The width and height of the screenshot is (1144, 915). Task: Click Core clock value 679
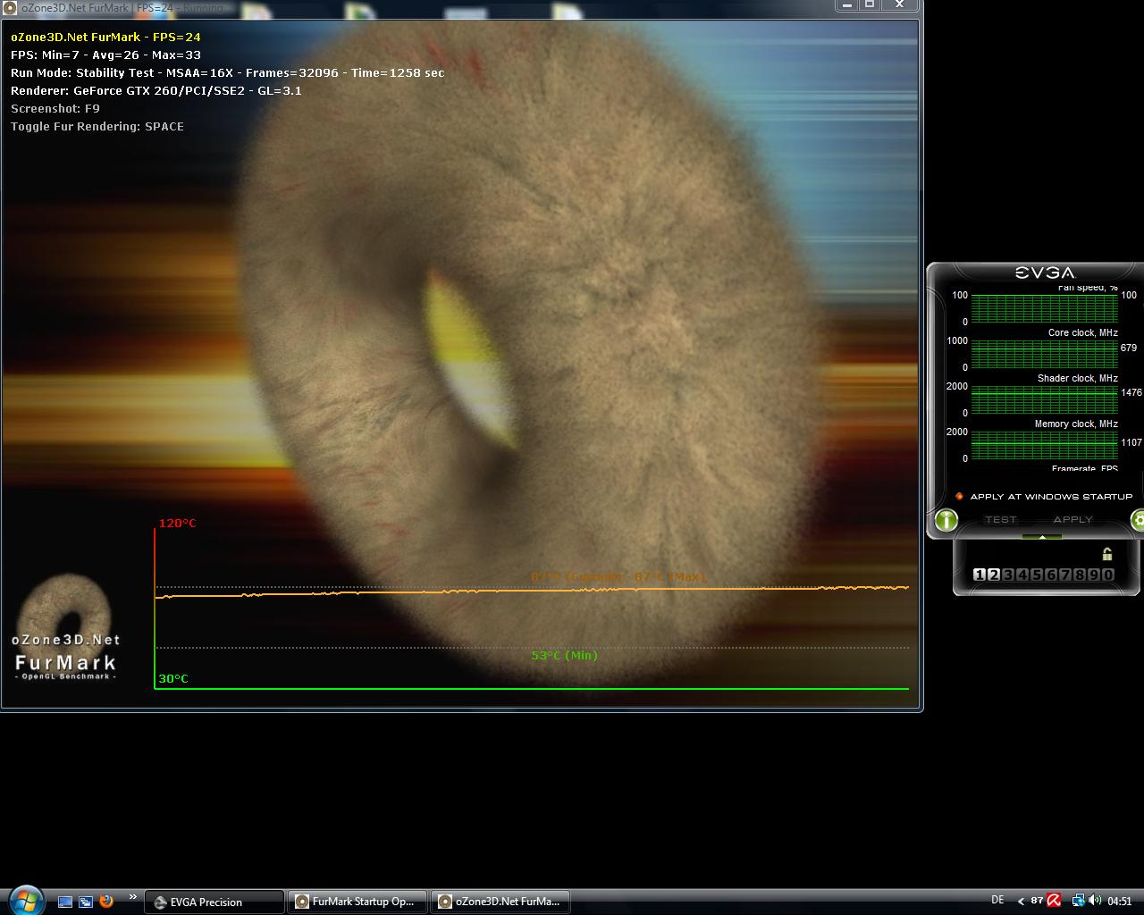[1129, 348]
